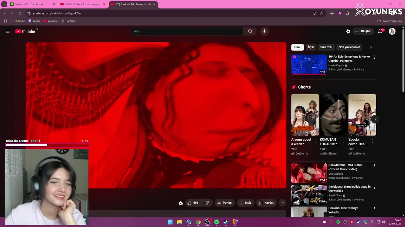The height and width of the screenshot is (227, 405).
Task: Open options for Dea Matrona Red Button
Action: pos(374,166)
